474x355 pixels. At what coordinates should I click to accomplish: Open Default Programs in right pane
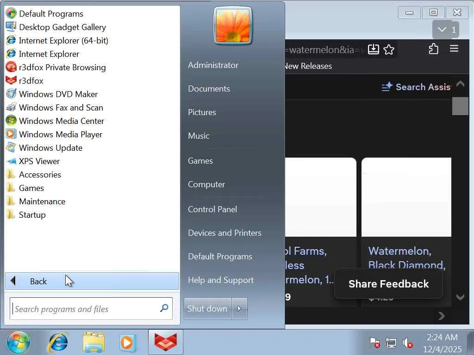pos(220,256)
